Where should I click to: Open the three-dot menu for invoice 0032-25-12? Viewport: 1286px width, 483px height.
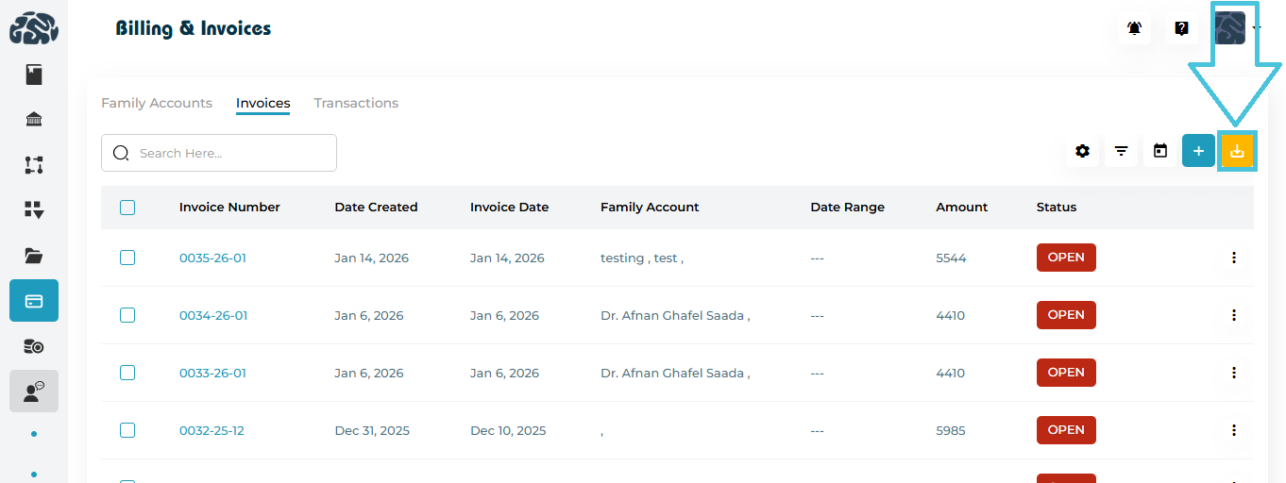1233,430
